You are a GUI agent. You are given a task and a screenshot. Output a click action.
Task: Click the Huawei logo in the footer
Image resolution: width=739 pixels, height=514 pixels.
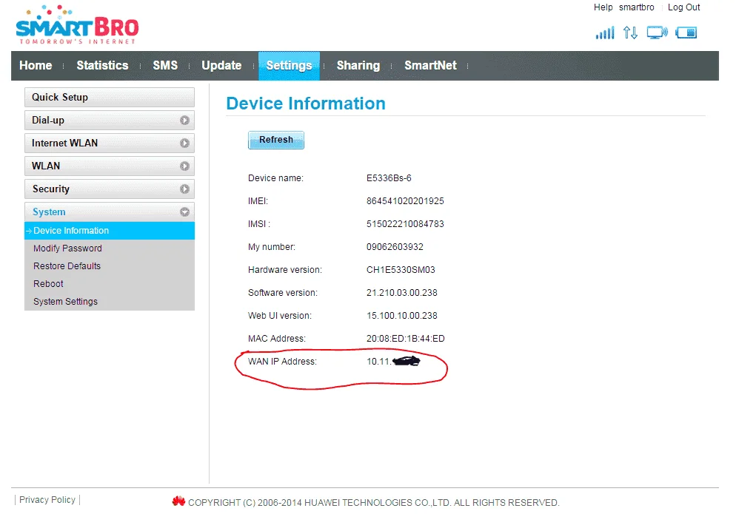(x=178, y=501)
